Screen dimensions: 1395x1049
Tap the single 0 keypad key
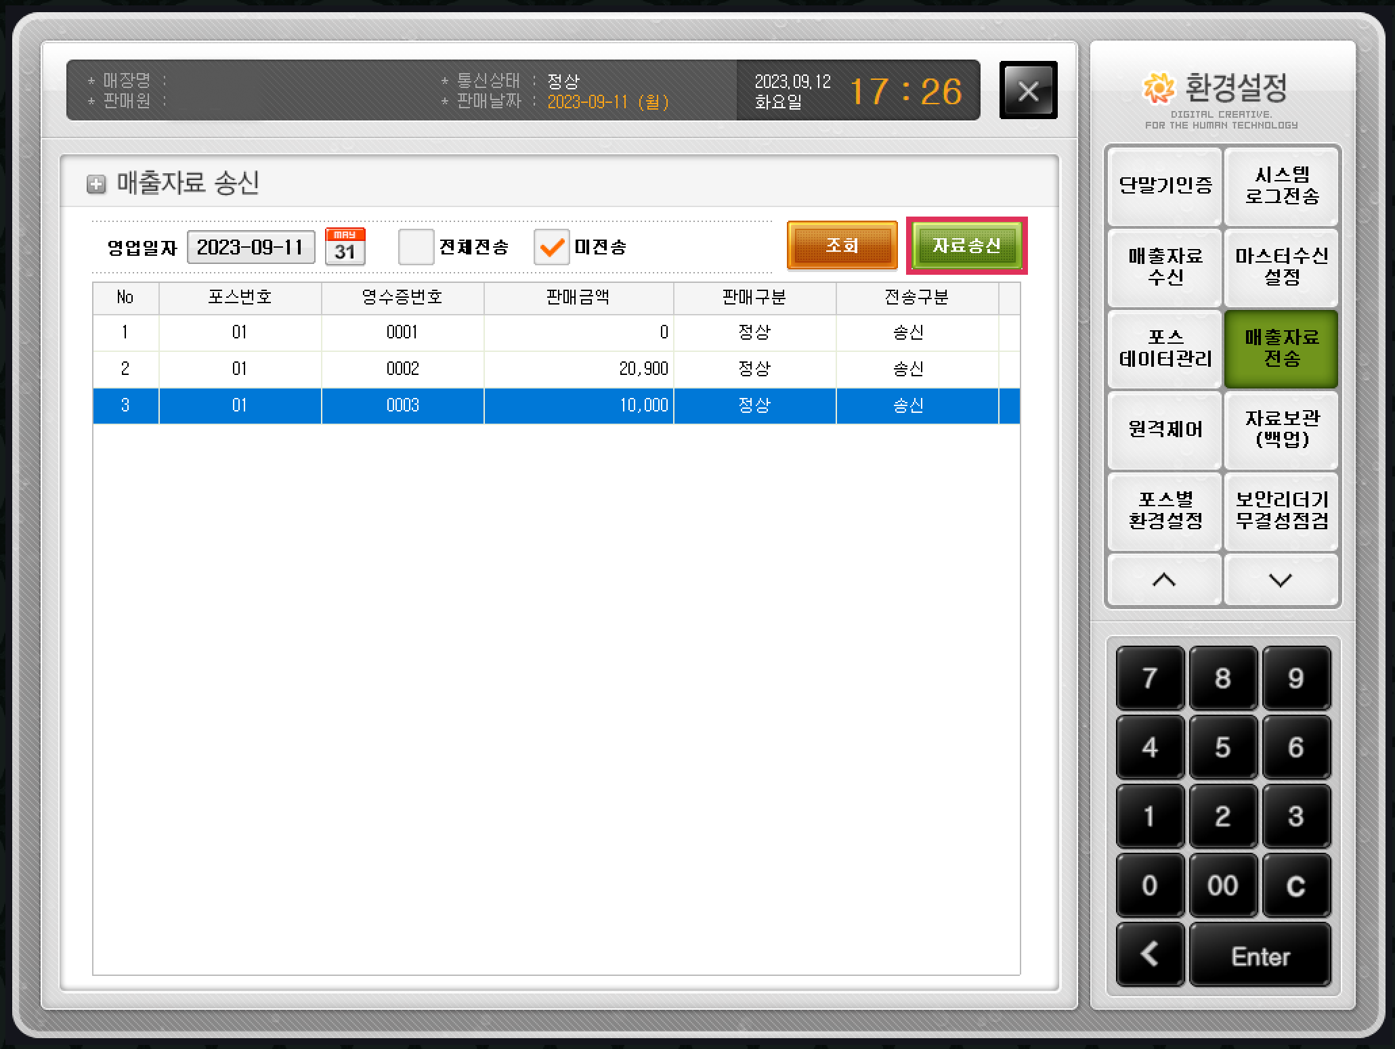[x=1150, y=885]
